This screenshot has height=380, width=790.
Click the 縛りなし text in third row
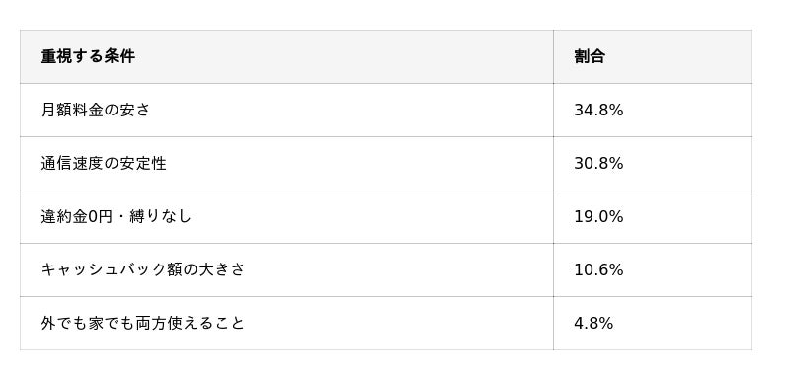point(160,217)
